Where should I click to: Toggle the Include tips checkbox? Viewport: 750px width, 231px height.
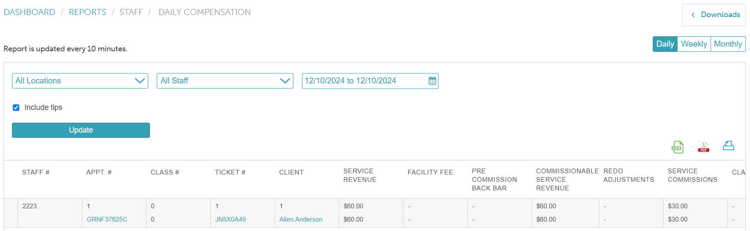coord(16,107)
